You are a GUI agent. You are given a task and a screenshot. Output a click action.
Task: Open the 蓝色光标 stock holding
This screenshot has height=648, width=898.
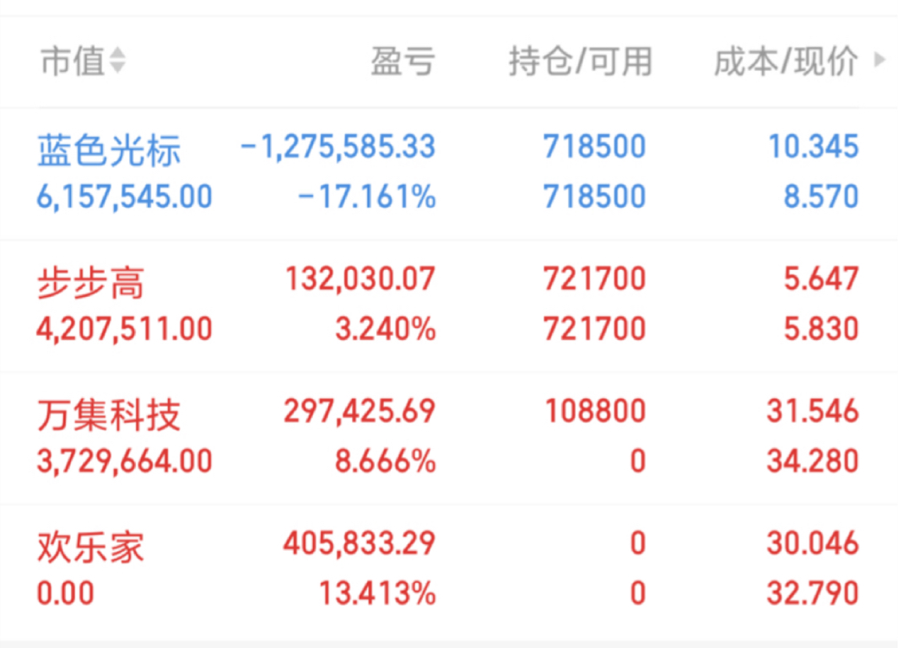pyautogui.click(x=109, y=150)
